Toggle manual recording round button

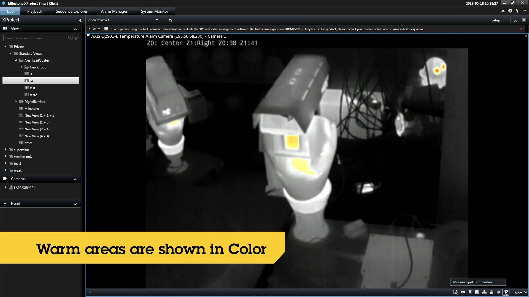tap(498, 292)
